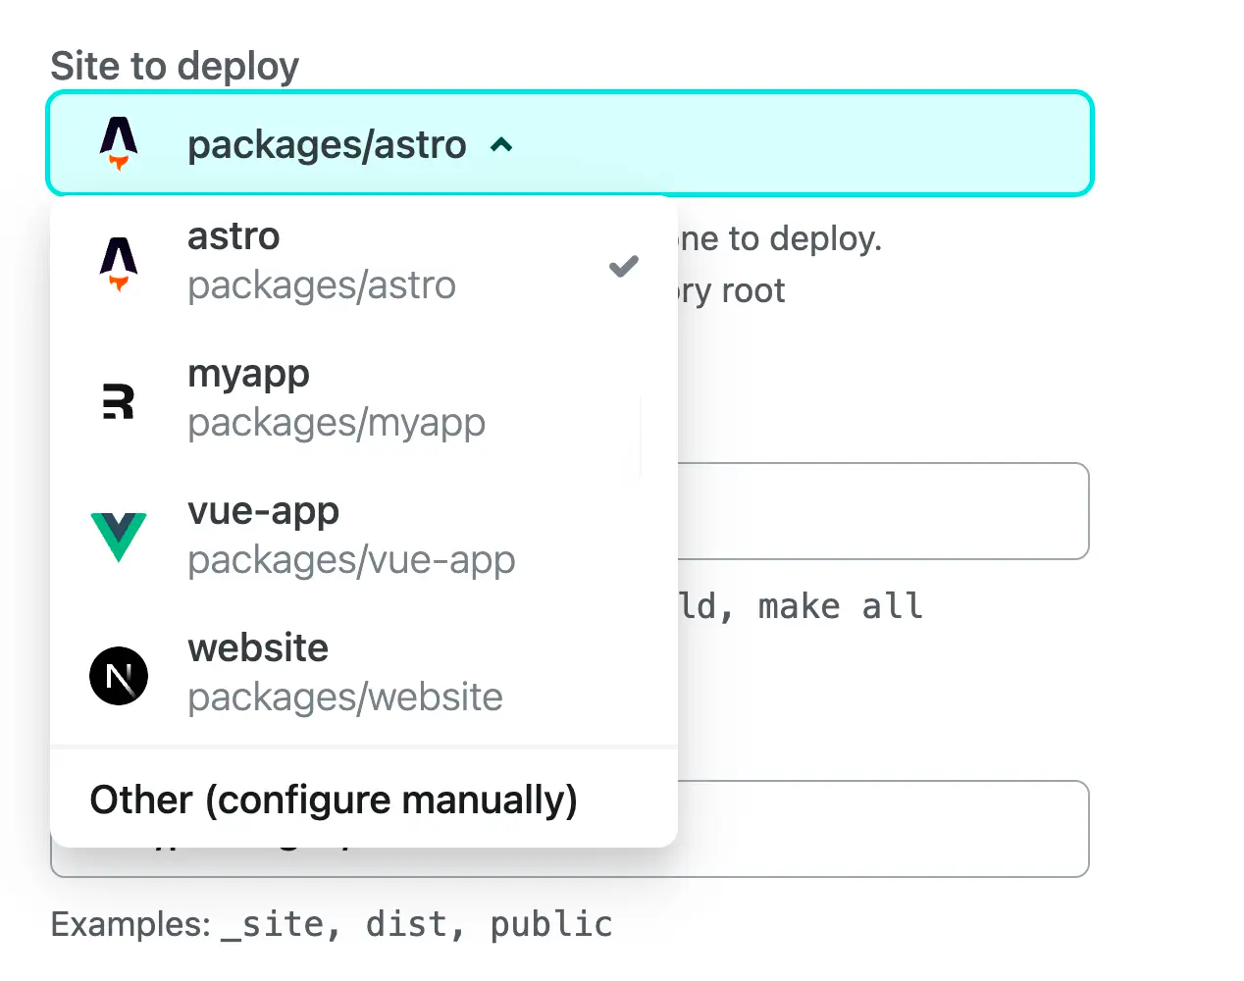Choose 'Other (configure manually)'
The width and height of the screenshot is (1244, 981).
click(x=334, y=800)
